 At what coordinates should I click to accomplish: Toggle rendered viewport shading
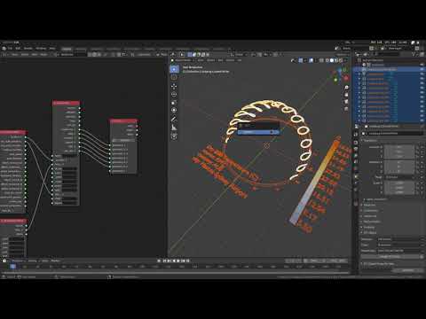coord(341,60)
